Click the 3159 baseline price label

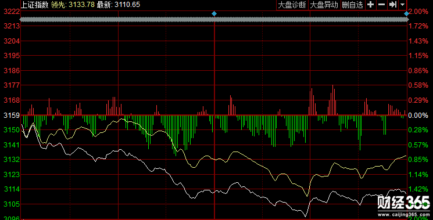(x=11, y=115)
